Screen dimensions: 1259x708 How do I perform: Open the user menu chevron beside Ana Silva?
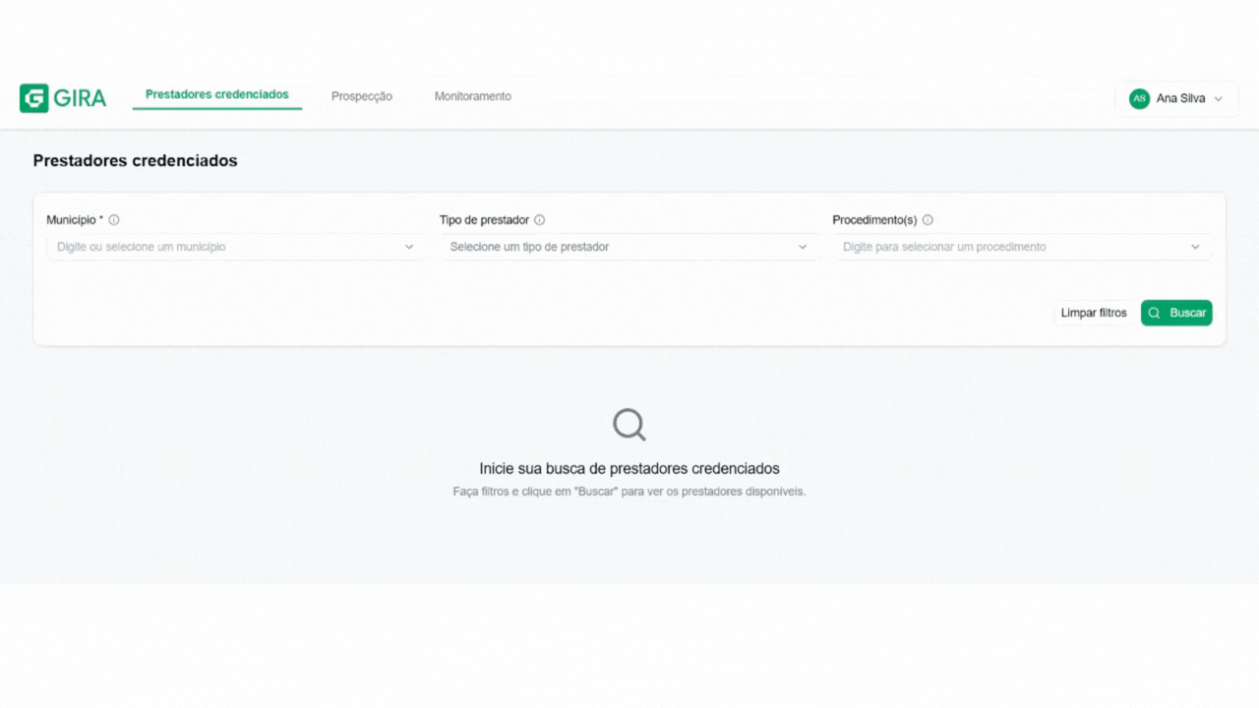[1219, 99]
